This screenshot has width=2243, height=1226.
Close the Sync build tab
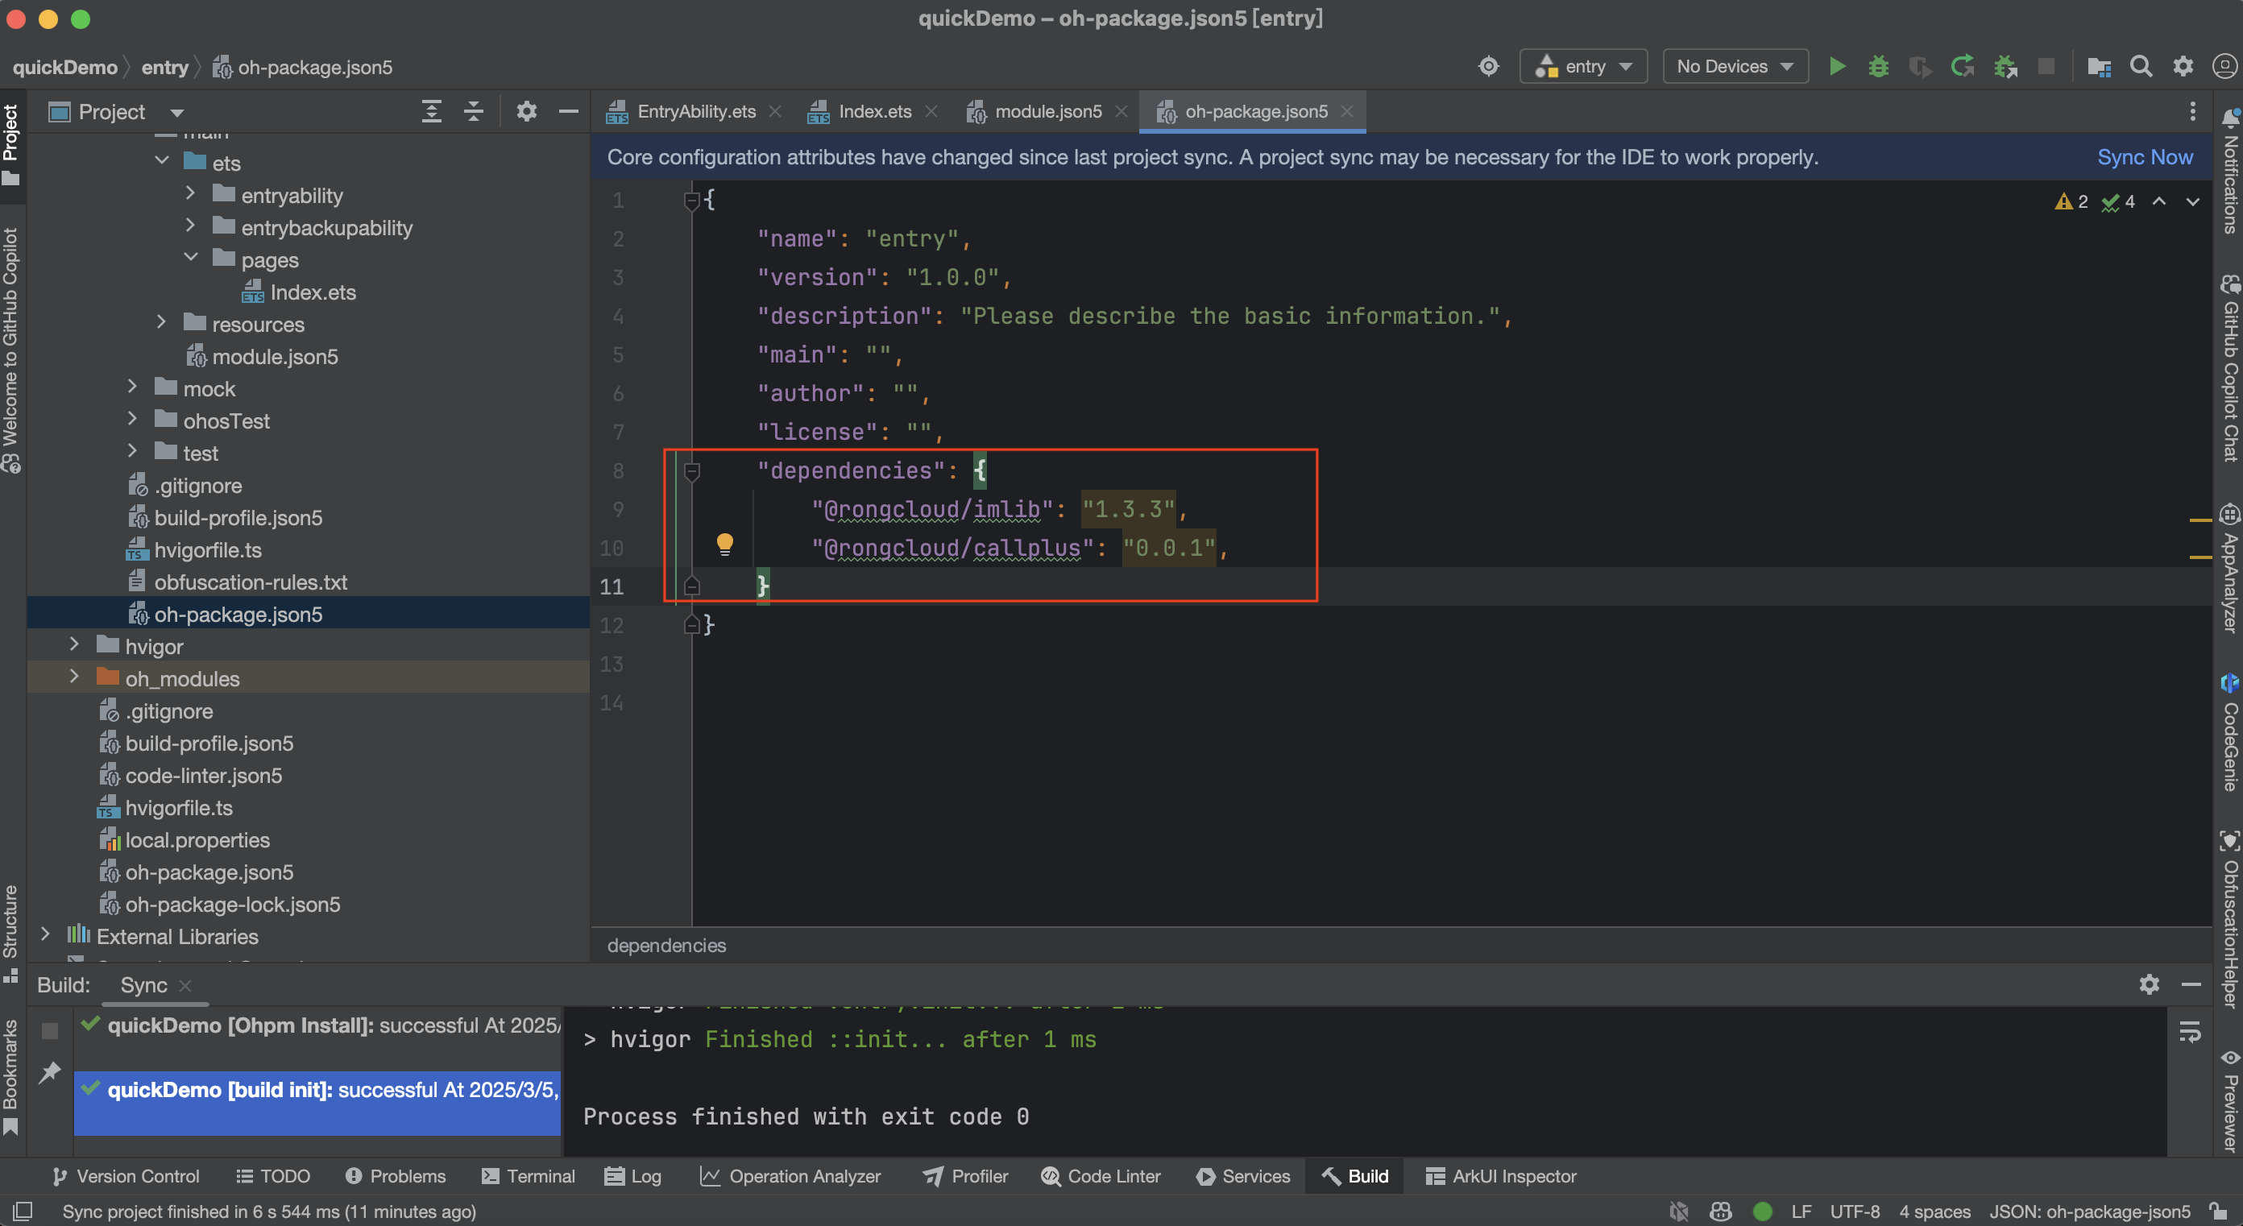click(x=184, y=985)
